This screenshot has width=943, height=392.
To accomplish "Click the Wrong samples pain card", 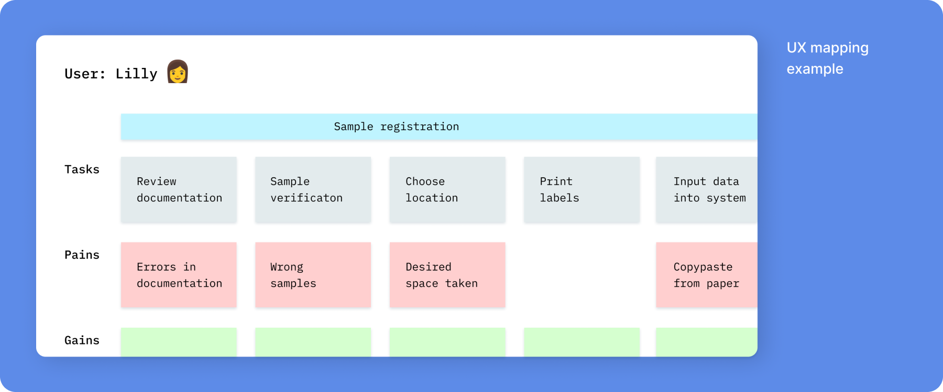I will tap(313, 275).
